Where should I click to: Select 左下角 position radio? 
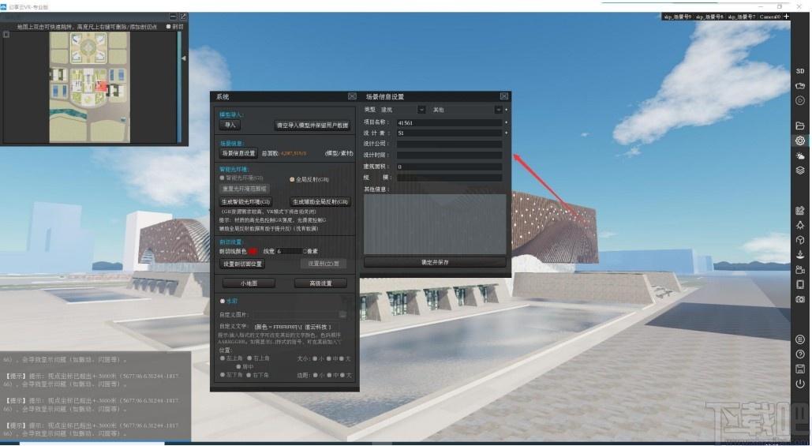(223, 374)
